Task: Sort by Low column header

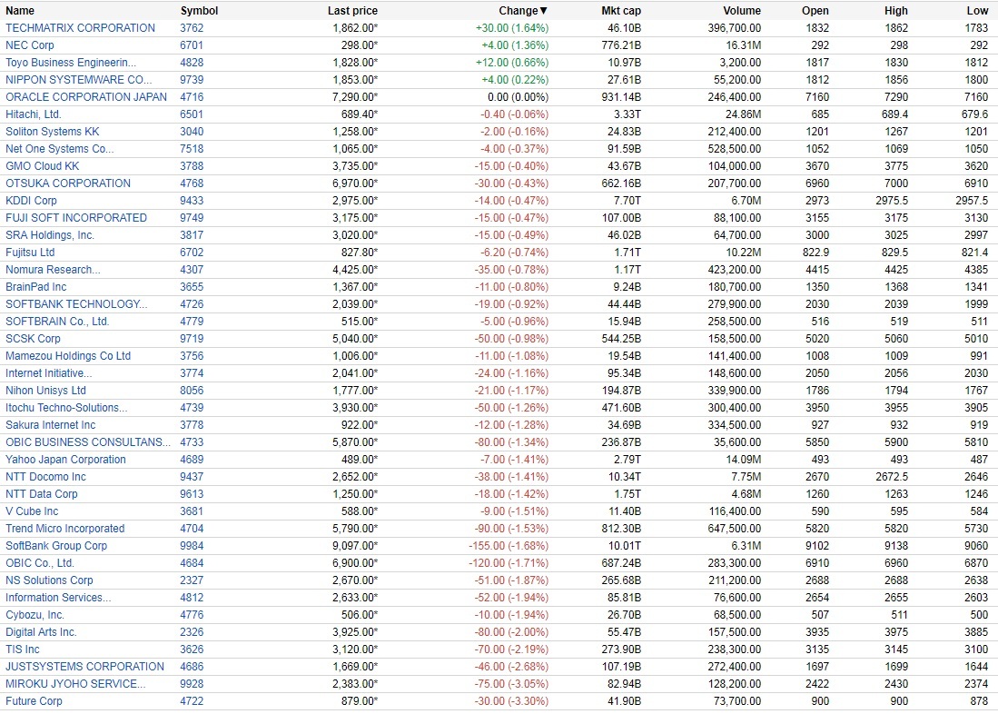Action: coord(978,11)
